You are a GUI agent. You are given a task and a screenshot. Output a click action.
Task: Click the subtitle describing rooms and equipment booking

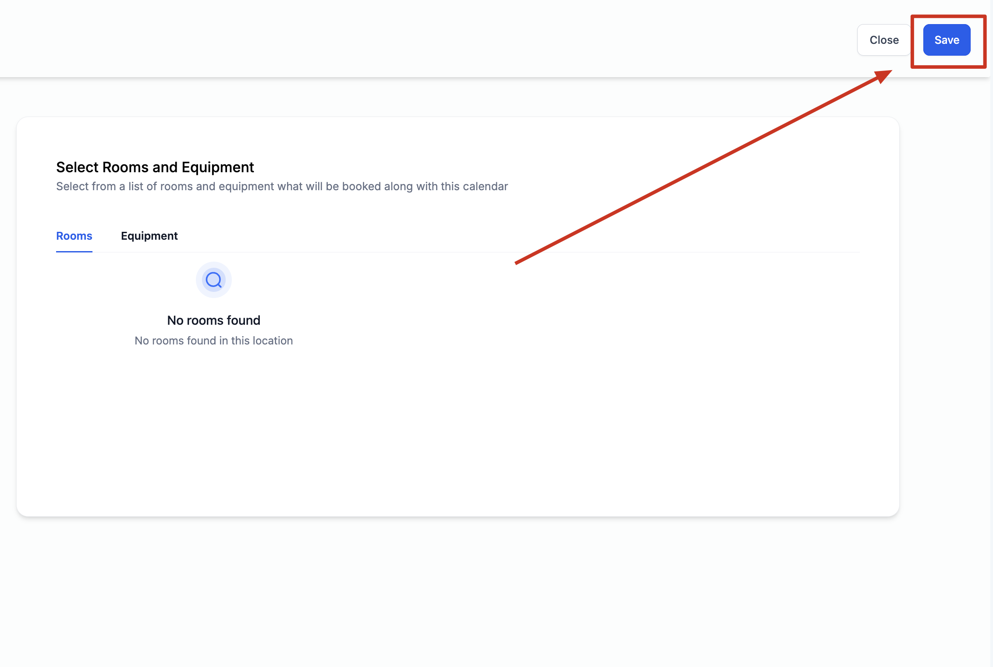pos(281,186)
